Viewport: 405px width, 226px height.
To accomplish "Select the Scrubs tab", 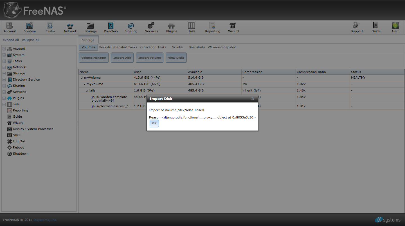I will click(x=177, y=47).
